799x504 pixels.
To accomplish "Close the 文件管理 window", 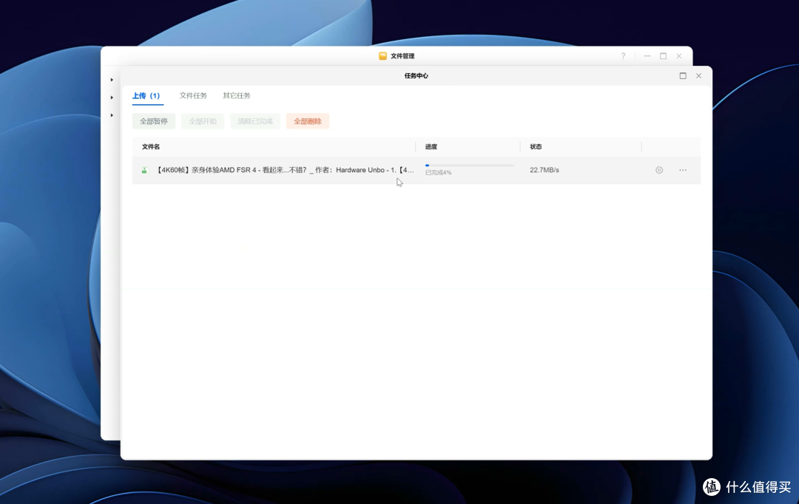I will tap(678, 56).
